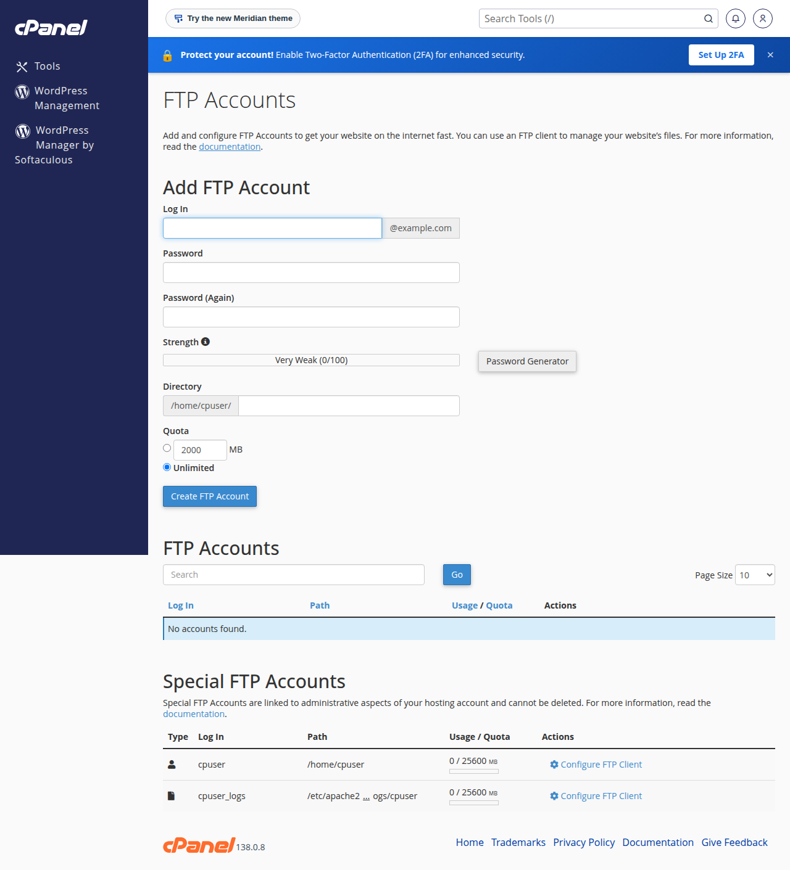The image size is (790, 870).
Task: Click the Try the new Meridian theme button
Action: point(233,18)
